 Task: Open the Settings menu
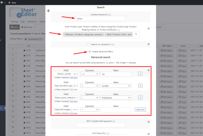pos(14,21)
